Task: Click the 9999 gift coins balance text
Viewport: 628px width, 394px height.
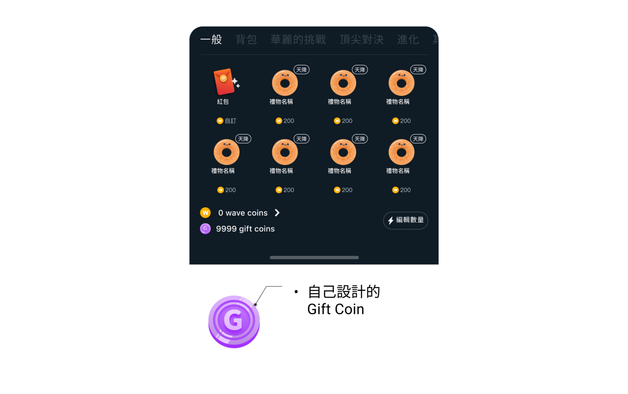Action: click(245, 229)
